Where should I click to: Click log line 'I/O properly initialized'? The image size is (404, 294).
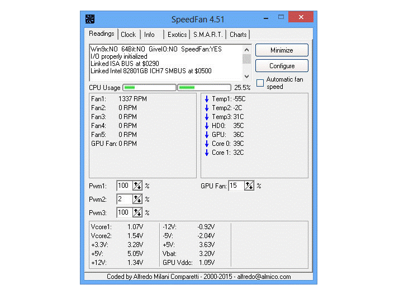click(119, 56)
